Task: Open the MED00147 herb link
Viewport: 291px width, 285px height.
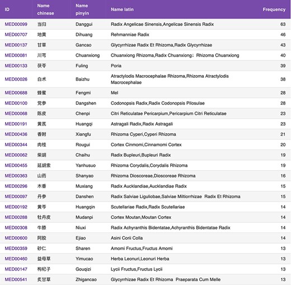Action: (x=16, y=269)
